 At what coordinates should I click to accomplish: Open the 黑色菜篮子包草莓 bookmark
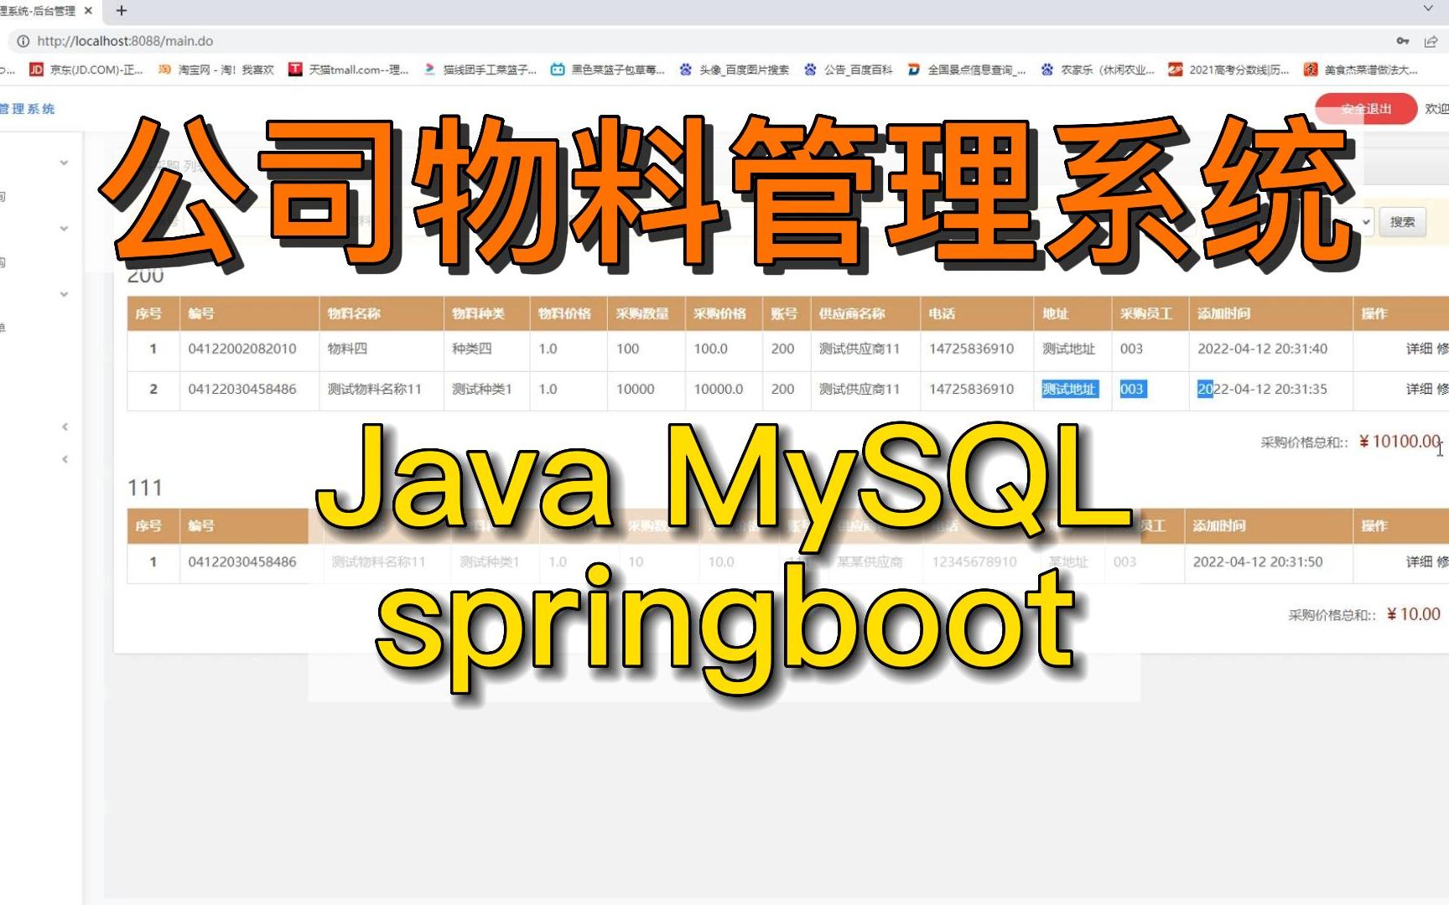pyautogui.click(x=608, y=70)
